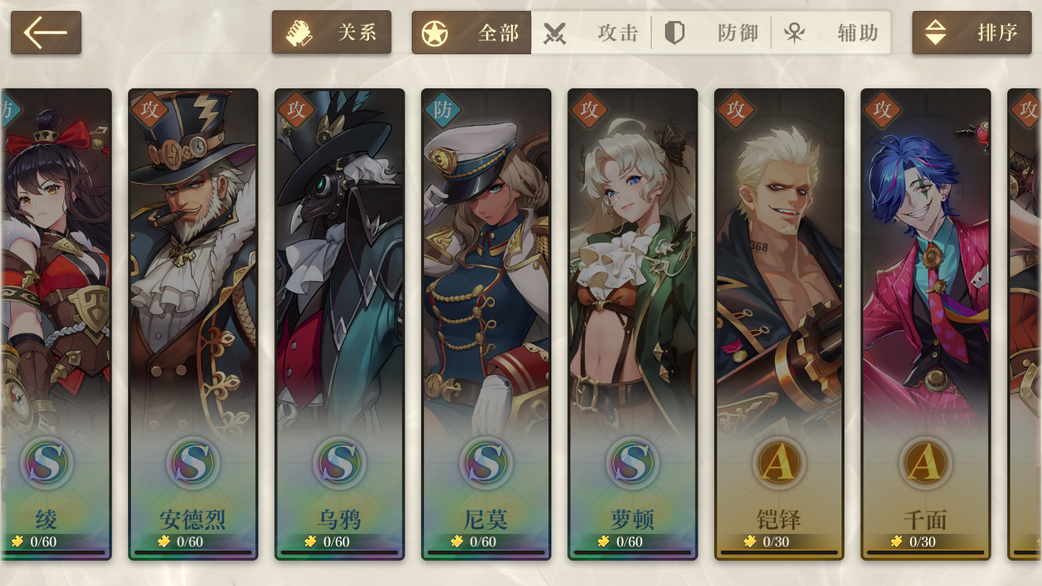Select the 辅助 filter tab
1042x586 pixels.
pos(831,33)
